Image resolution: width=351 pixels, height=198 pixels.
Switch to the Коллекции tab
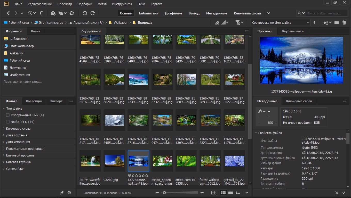(34, 101)
